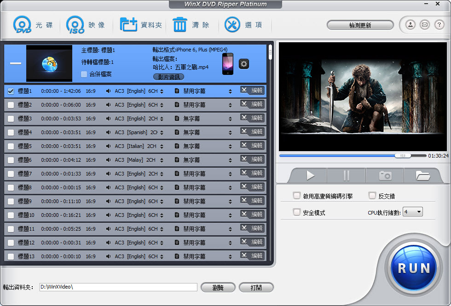Select the iPhone output device icon

click(x=228, y=64)
